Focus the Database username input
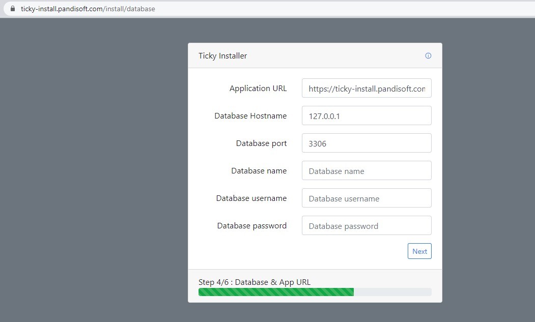This screenshot has width=535, height=322. click(367, 198)
